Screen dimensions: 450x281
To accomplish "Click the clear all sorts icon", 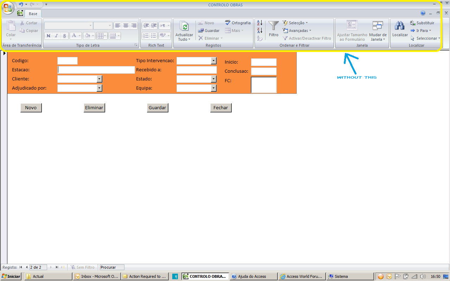I will [260, 38].
